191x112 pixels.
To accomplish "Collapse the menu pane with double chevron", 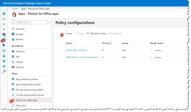I will tap(49, 22).
